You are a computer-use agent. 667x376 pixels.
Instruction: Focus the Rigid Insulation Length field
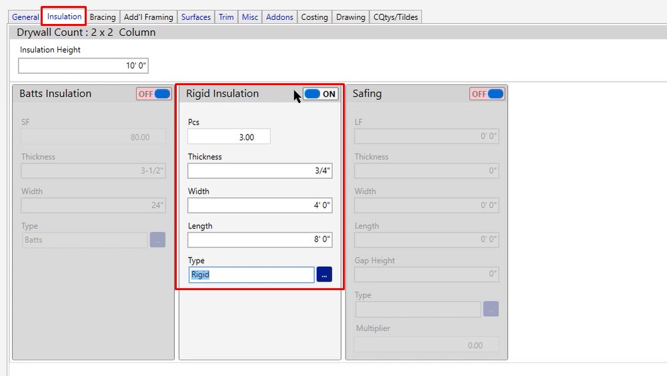click(259, 240)
